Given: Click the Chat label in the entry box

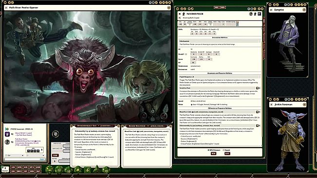Looking at the screenshot, I should 42,159.
